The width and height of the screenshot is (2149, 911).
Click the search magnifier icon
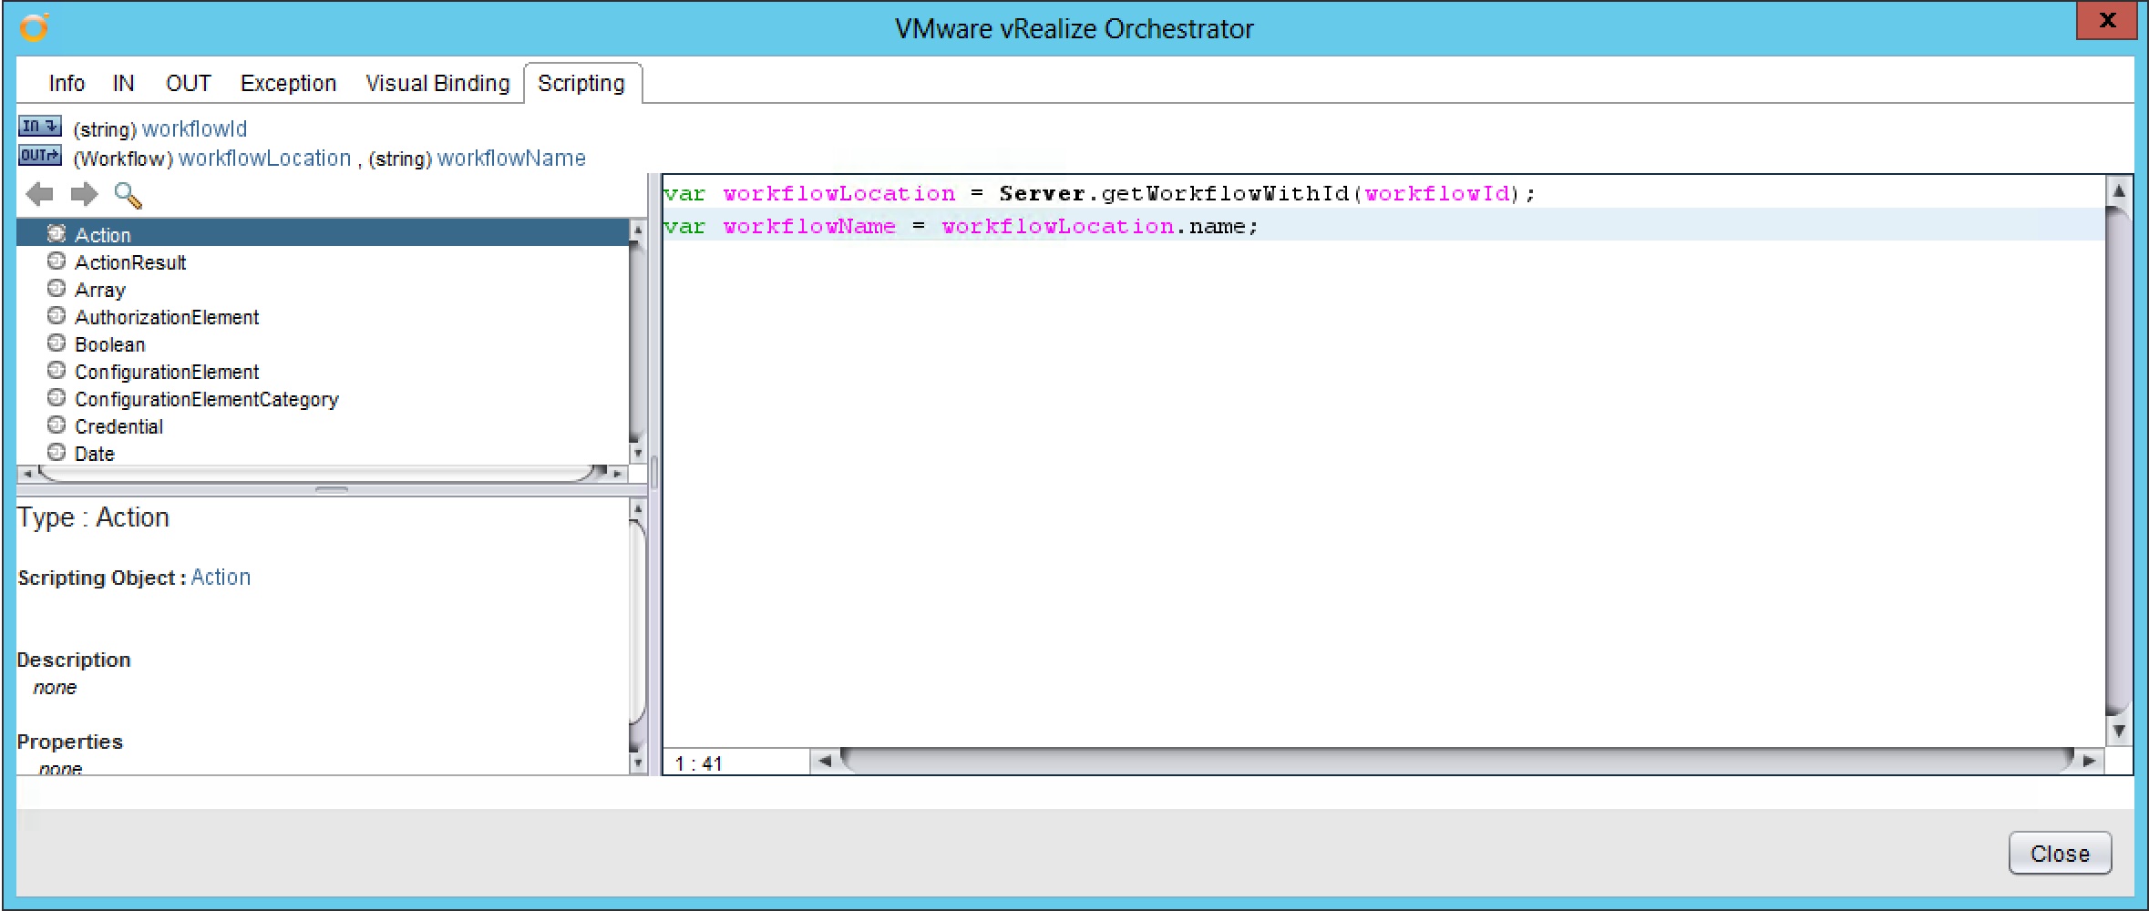pyautogui.click(x=128, y=195)
